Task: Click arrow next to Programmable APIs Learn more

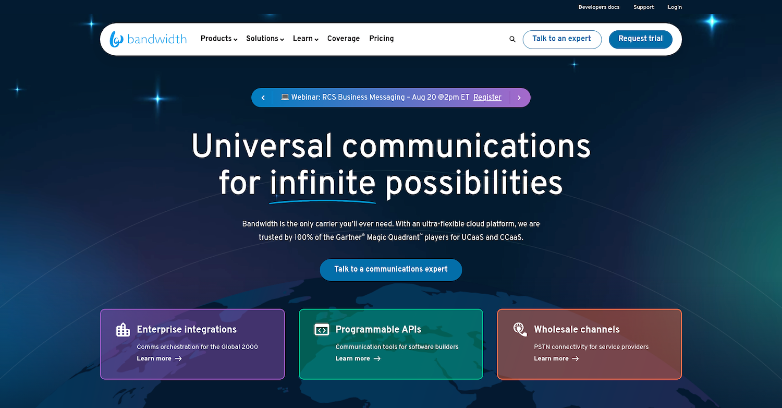Action: click(377, 359)
